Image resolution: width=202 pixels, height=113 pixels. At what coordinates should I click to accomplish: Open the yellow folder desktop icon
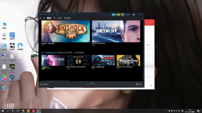[20, 57]
